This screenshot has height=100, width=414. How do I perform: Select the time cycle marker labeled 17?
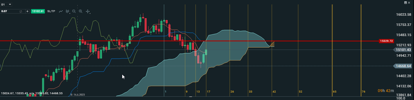pyautogui.click(x=208, y=91)
